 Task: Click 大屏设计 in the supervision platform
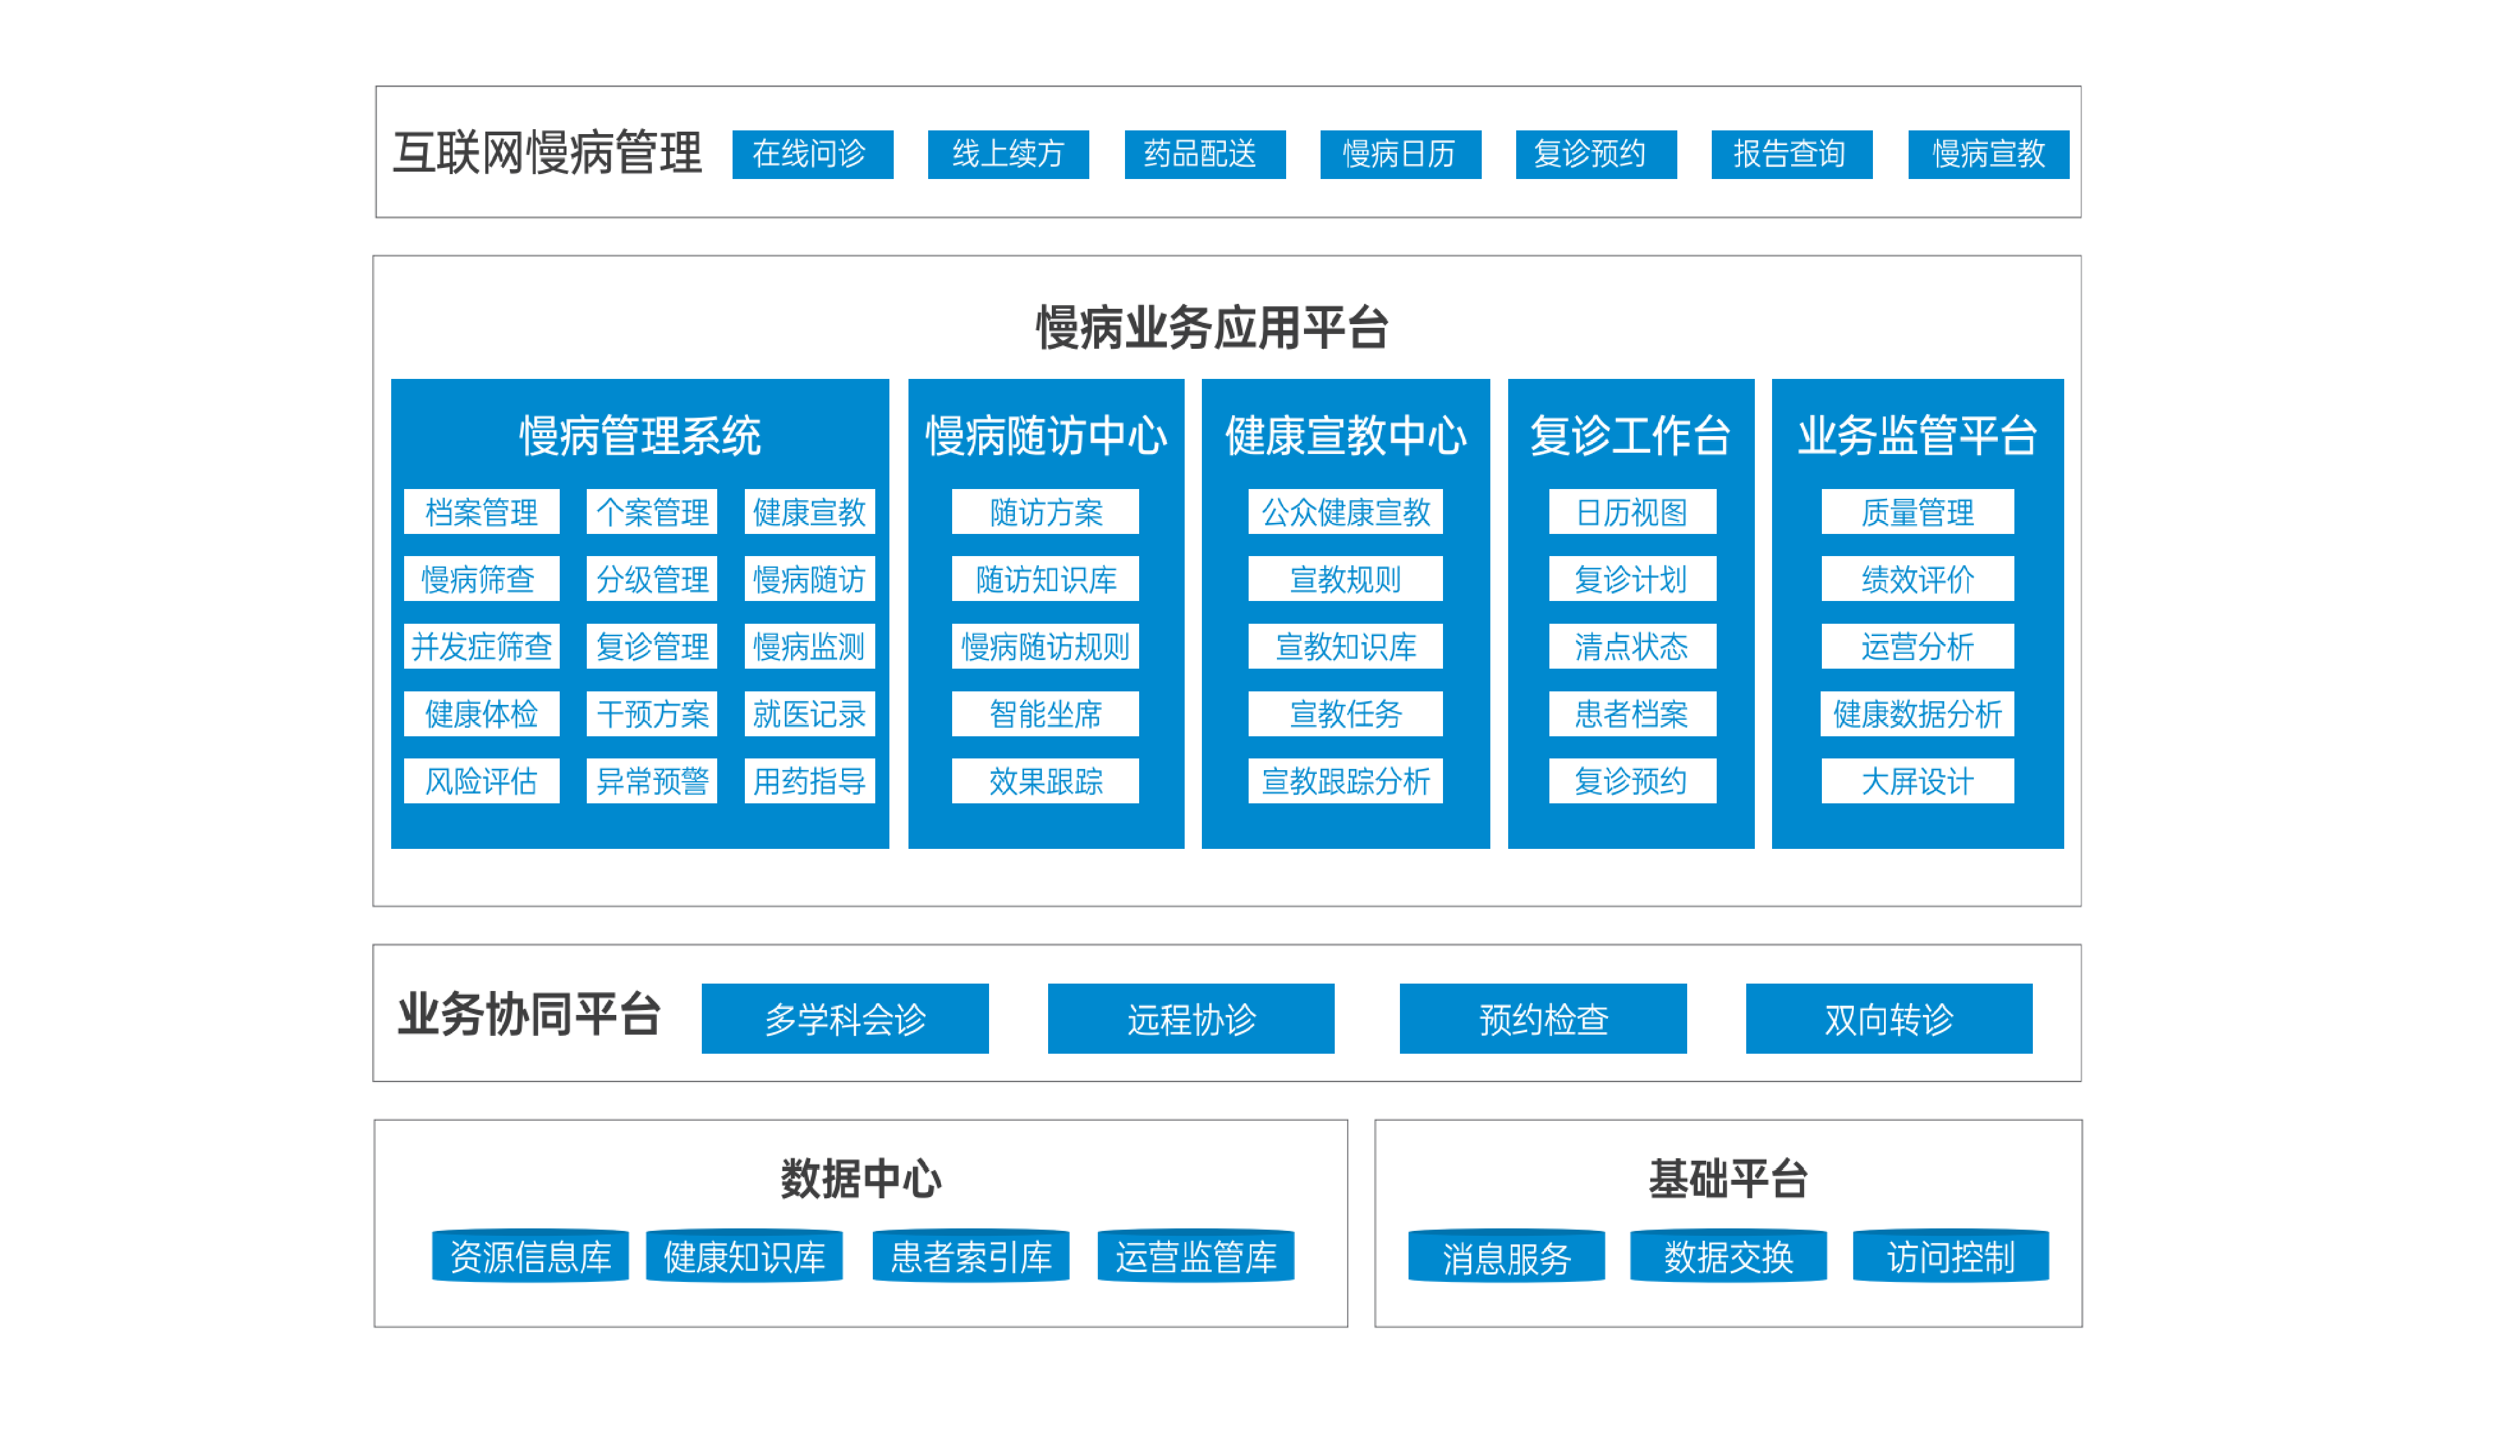(x=1916, y=780)
